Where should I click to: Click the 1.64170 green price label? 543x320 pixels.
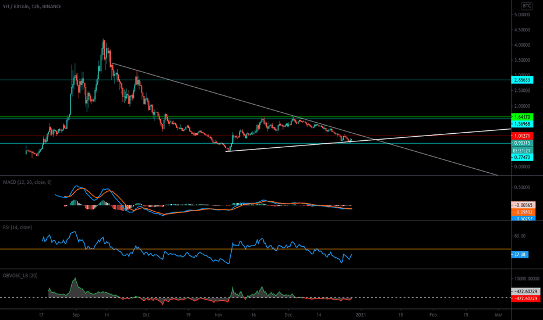tap(522, 117)
